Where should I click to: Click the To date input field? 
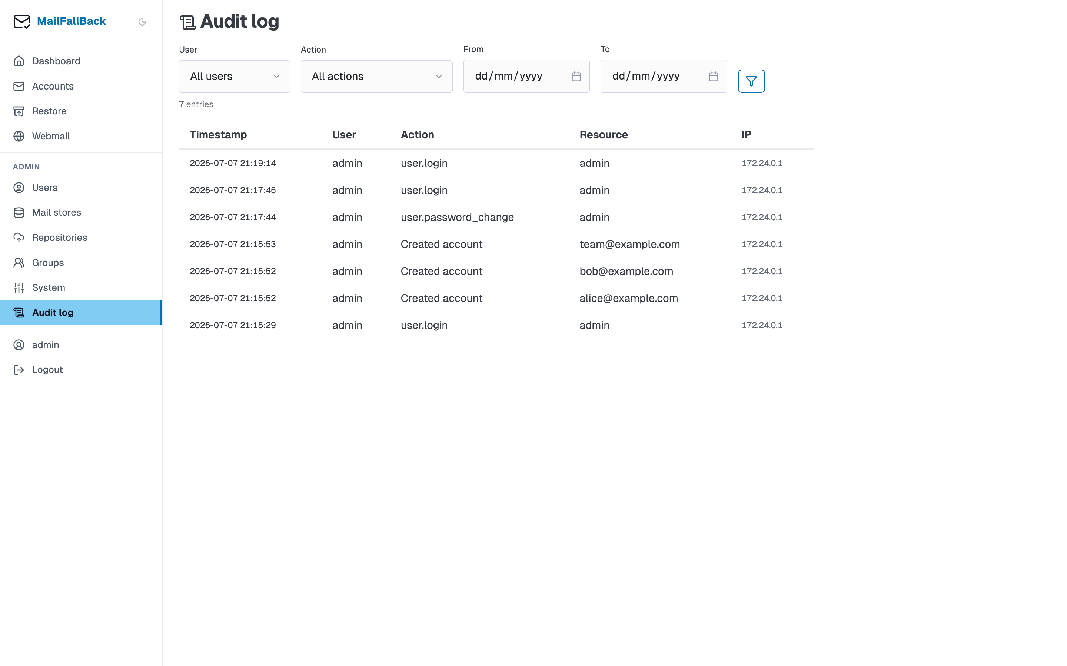click(664, 76)
